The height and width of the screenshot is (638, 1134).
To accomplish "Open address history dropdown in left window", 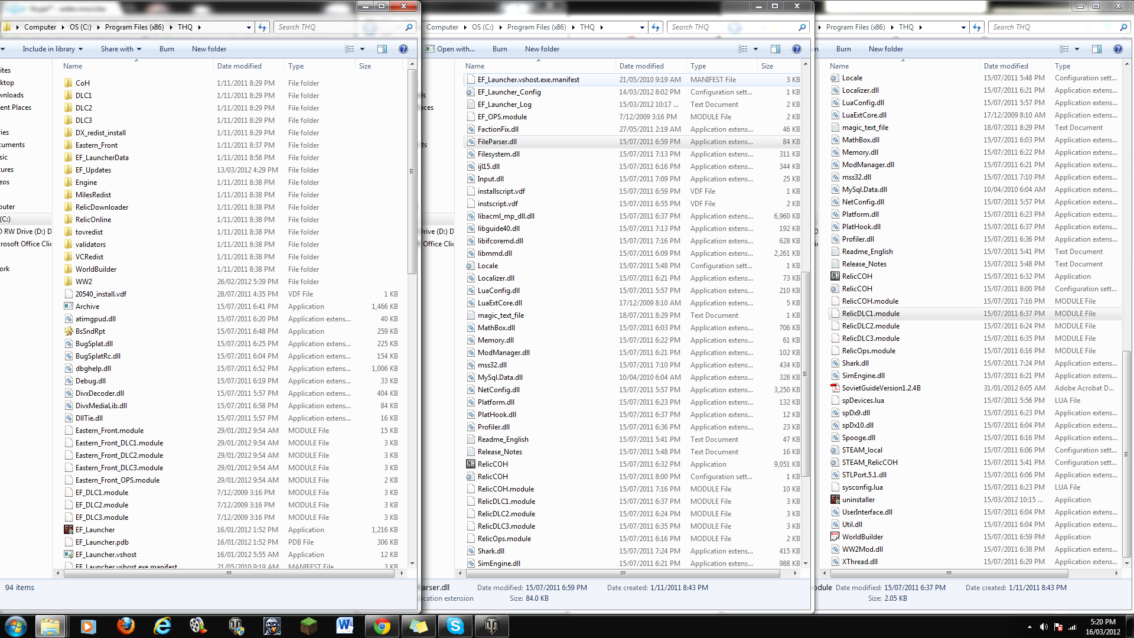I will pos(249,27).
